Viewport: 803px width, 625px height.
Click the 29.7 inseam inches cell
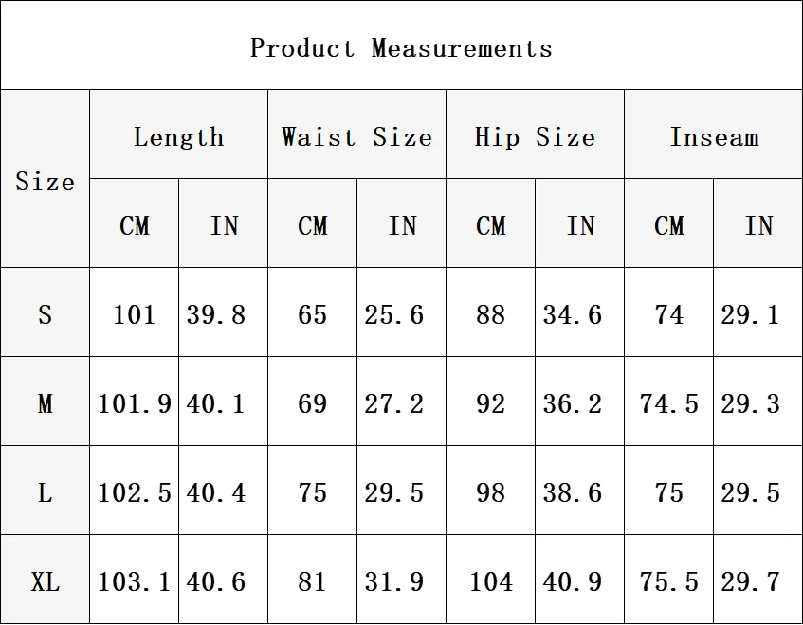point(751,581)
